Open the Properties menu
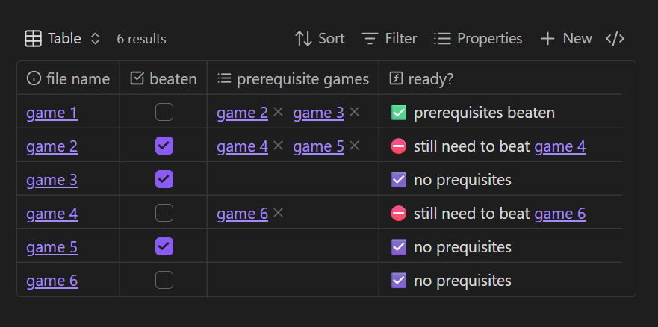Image resolution: width=658 pixels, height=327 pixels. click(x=478, y=38)
